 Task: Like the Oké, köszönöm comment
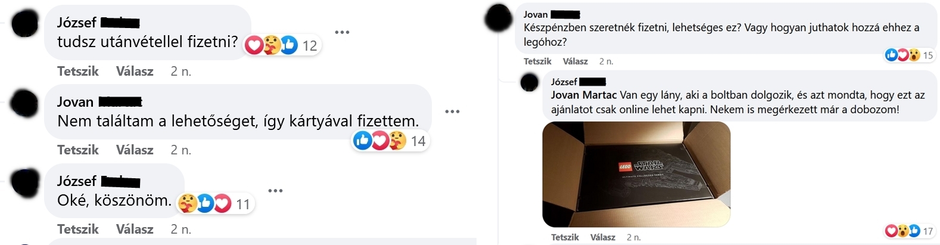click(x=78, y=229)
